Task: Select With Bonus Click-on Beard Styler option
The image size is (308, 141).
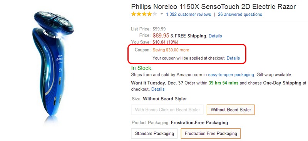Action: click(x=167, y=109)
